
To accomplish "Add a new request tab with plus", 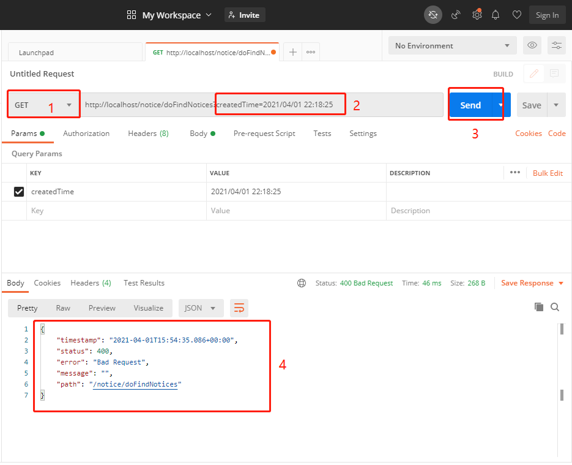I will click(x=292, y=52).
